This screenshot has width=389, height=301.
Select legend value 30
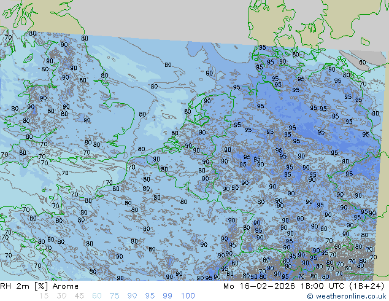pyautogui.click(x=61, y=296)
